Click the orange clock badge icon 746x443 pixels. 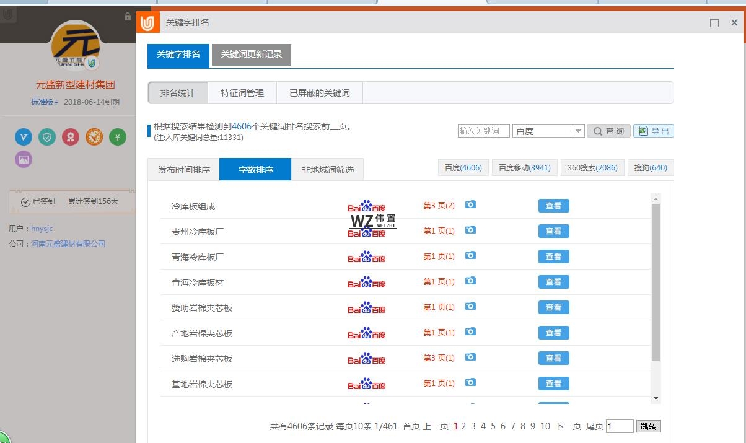(94, 137)
